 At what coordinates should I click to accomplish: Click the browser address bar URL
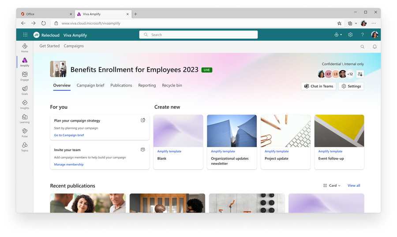pos(91,23)
